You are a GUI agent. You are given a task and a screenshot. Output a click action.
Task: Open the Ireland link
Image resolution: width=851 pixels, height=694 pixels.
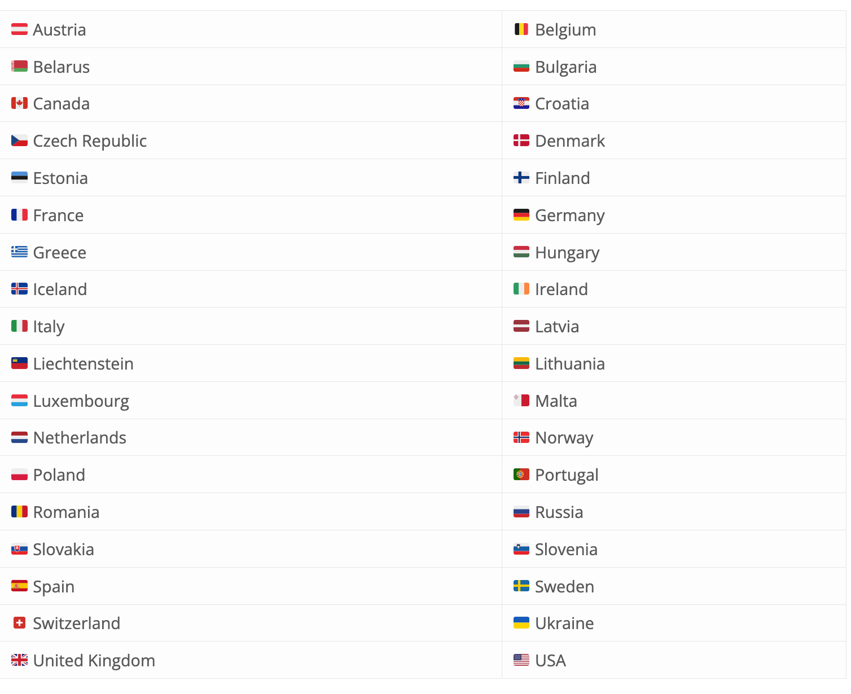point(561,289)
